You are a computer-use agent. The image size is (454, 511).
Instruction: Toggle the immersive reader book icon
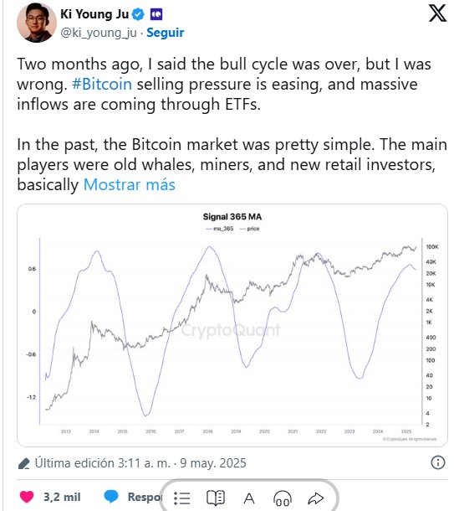(215, 498)
